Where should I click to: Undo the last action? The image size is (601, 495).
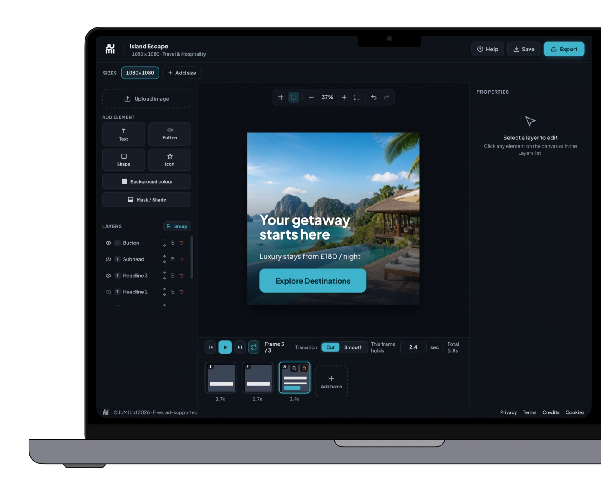click(x=374, y=97)
